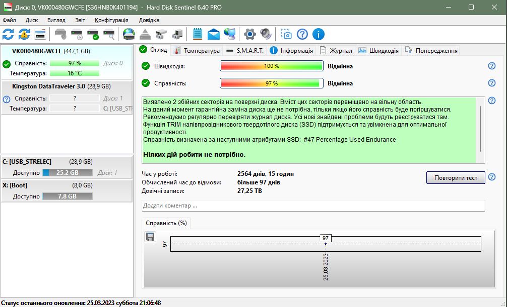Click the overview Справність 97 % gradient bar
Image resolution: width=507 pixels, height=307 pixels.
click(x=271, y=83)
